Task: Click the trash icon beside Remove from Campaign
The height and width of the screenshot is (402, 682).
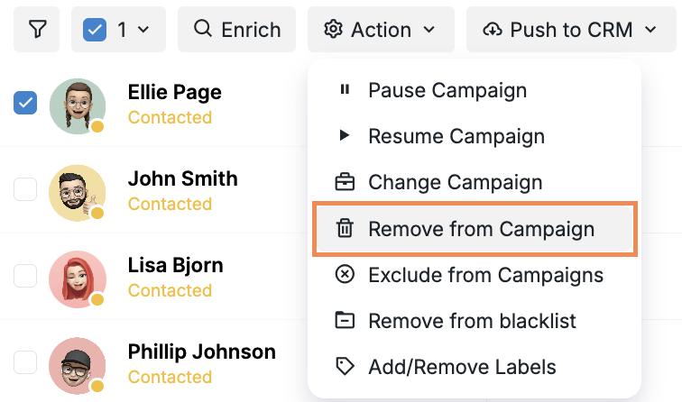Action: pyautogui.click(x=345, y=229)
